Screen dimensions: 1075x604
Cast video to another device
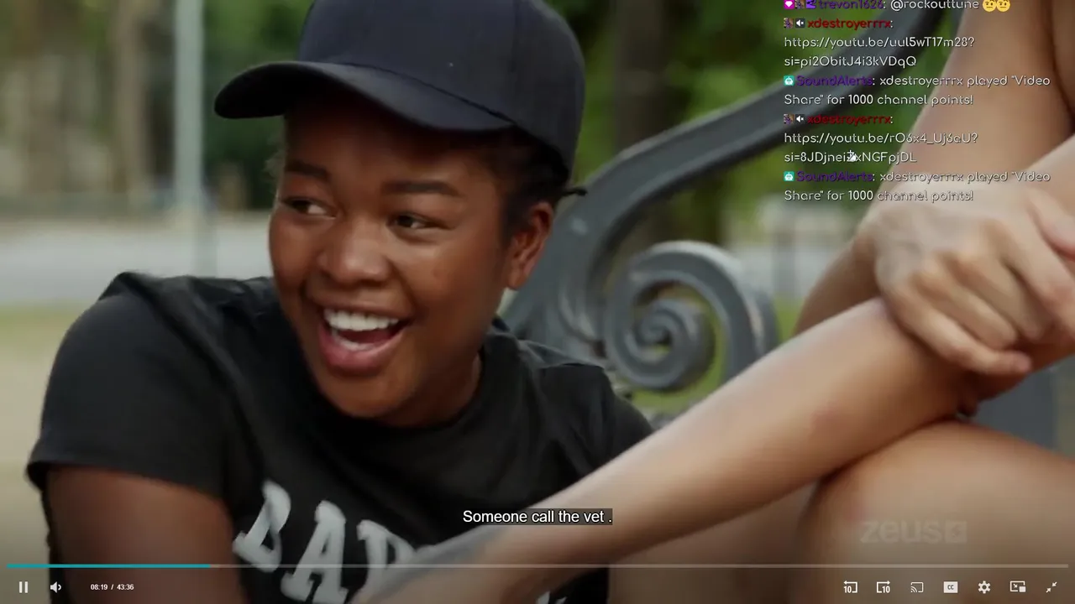point(917,587)
